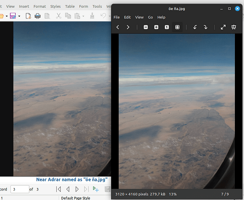Viewport: 244px width, 200px height.
Task: Click image dimensions text in viewer status bar
Action: [132, 194]
